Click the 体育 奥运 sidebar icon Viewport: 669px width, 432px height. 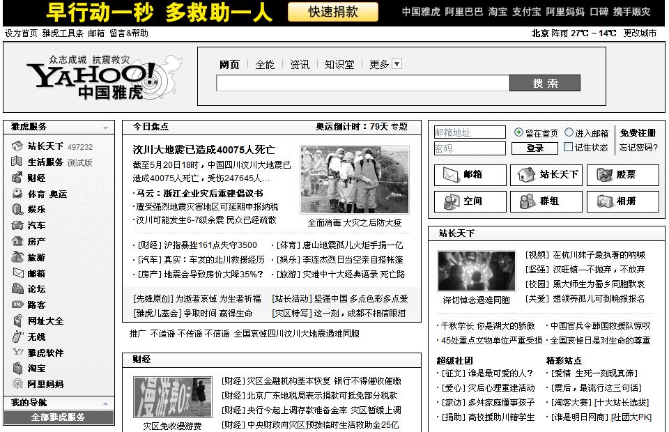click(x=17, y=194)
